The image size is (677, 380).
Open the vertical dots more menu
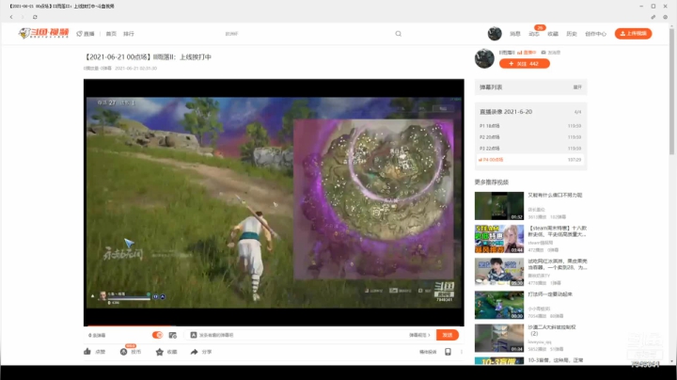(x=461, y=352)
